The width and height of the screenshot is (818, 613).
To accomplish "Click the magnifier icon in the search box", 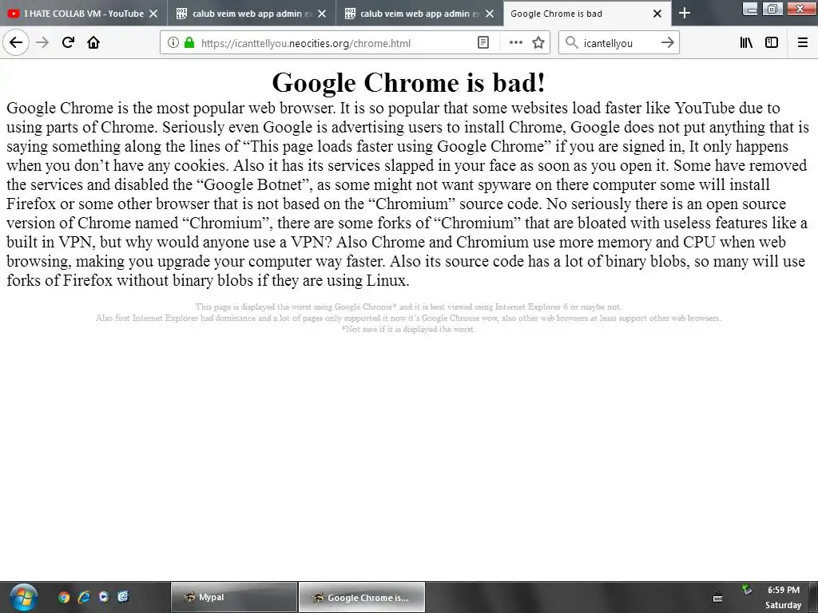I will [572, 43].
